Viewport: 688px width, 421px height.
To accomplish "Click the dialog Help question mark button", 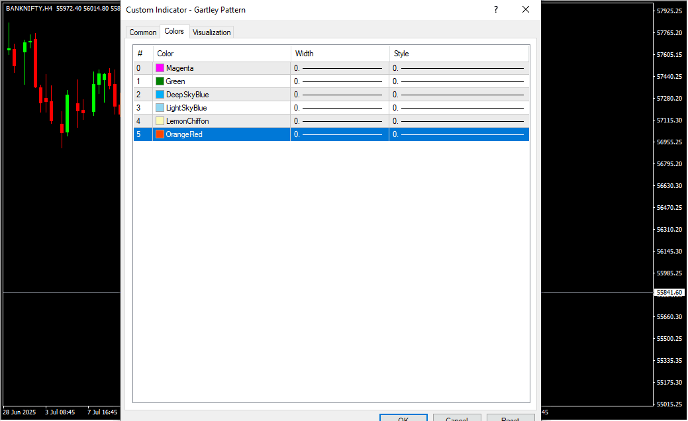I will click(x=496, y=9).
